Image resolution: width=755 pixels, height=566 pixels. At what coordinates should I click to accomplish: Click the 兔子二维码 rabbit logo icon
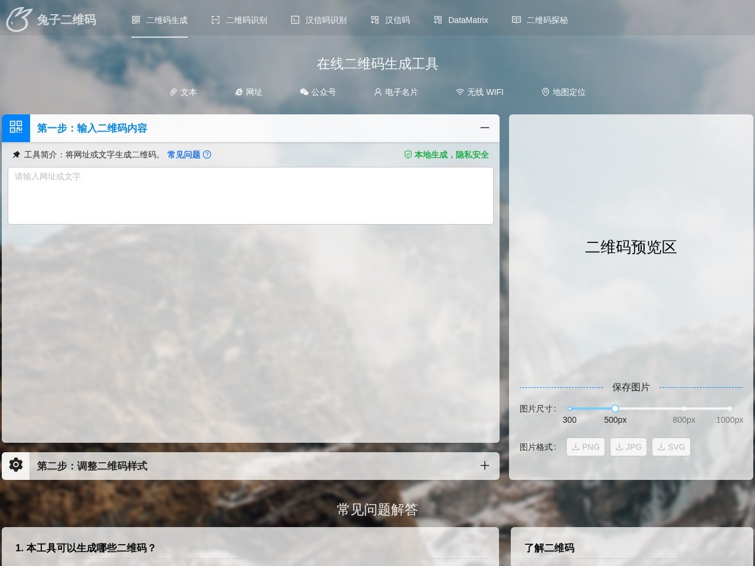(x=18, y=18)
